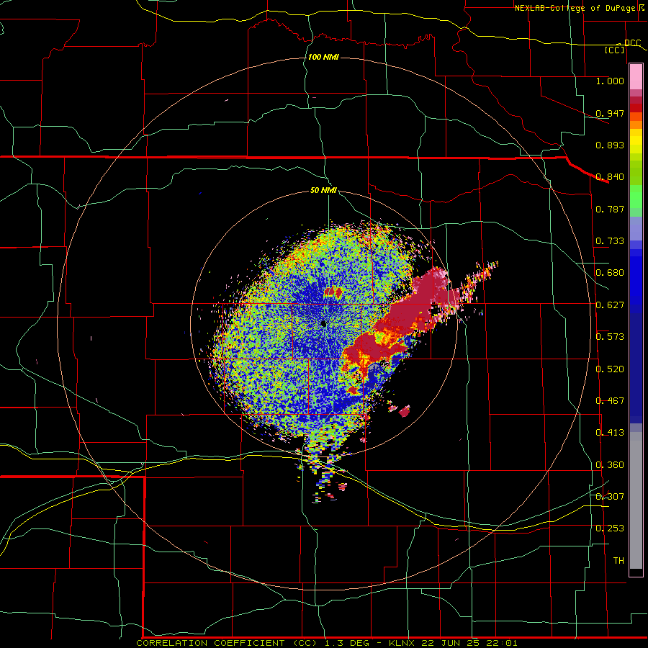Click the 0.573 scale value
648x648 pixels.
click(x=610, y=337)
